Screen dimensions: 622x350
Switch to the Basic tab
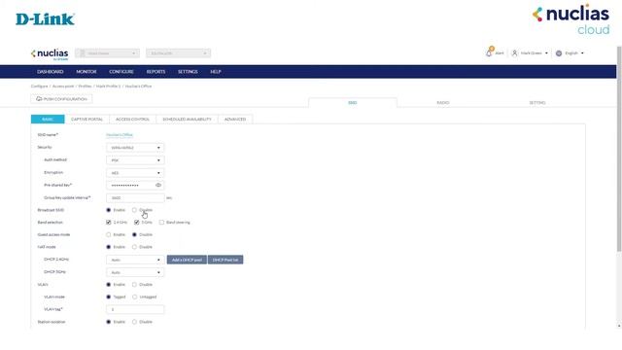(x=48, y=119)
